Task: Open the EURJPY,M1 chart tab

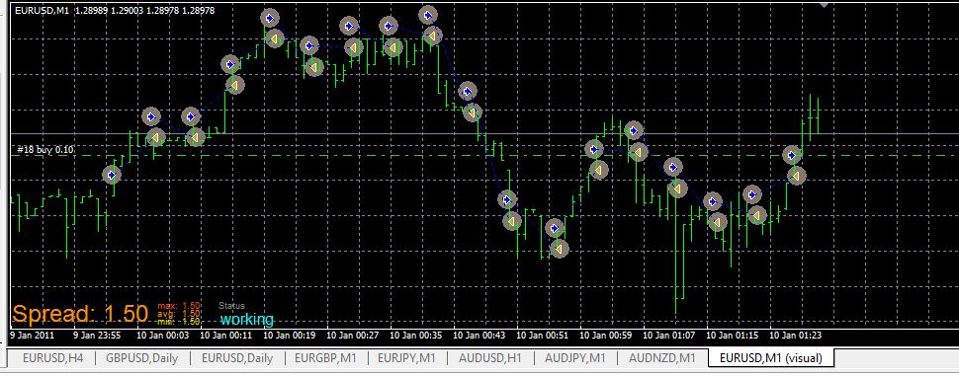Action: point(406,358)
